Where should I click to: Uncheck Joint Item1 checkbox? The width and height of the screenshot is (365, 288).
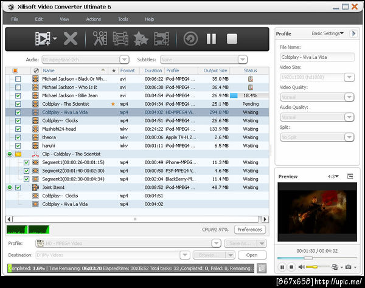point(18,187)
